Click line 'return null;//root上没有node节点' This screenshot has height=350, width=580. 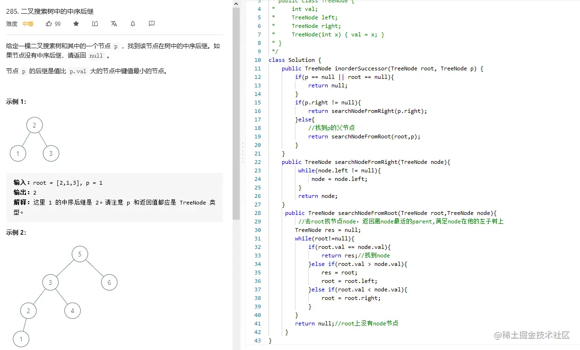tap(346, 324)
